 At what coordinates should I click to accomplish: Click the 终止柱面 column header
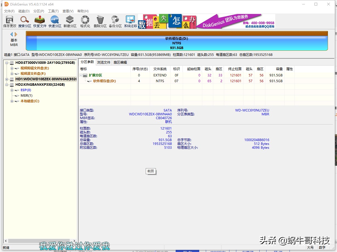(234, 69)
